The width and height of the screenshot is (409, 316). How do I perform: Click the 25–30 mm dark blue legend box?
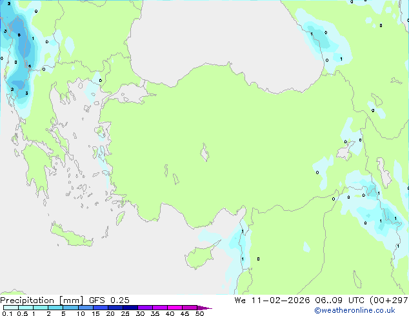tap(130, 308)
